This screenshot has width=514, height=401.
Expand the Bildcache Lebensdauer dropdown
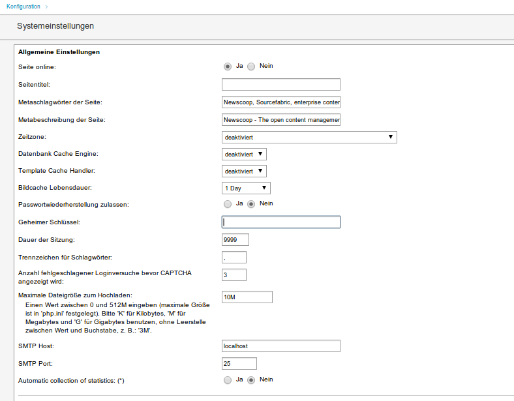(246, 188)
